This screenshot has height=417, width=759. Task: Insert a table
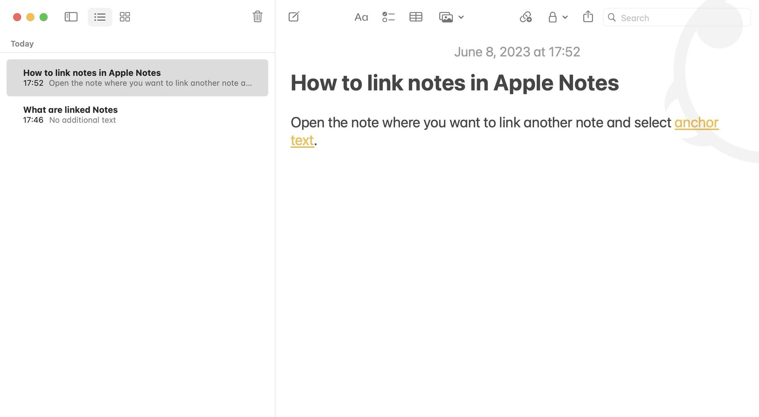[416, 17]
